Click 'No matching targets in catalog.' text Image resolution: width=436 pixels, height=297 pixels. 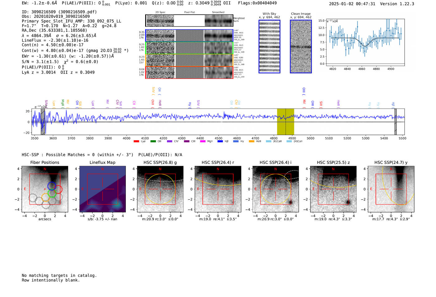coord(59,275)
